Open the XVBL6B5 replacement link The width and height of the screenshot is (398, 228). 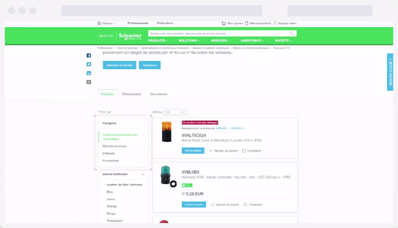(221, 128)
